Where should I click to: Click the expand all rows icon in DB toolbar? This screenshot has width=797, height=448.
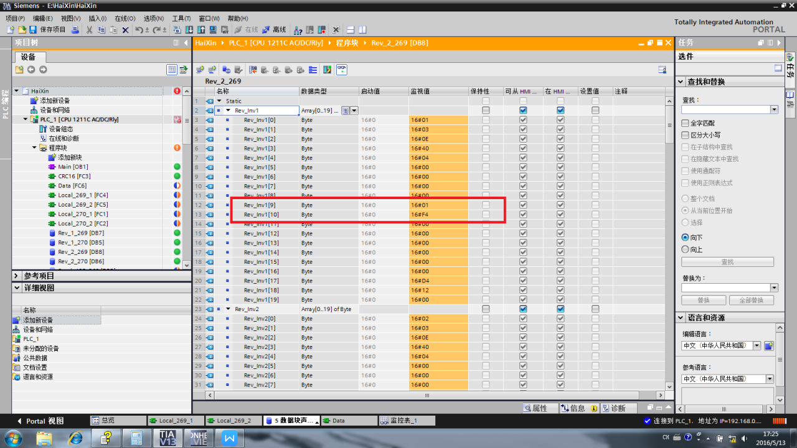[313, 70]
